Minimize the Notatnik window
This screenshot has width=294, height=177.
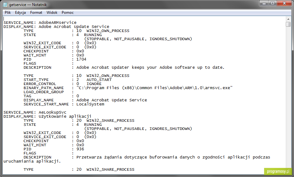pyautogui.click(x=264, y=3)
